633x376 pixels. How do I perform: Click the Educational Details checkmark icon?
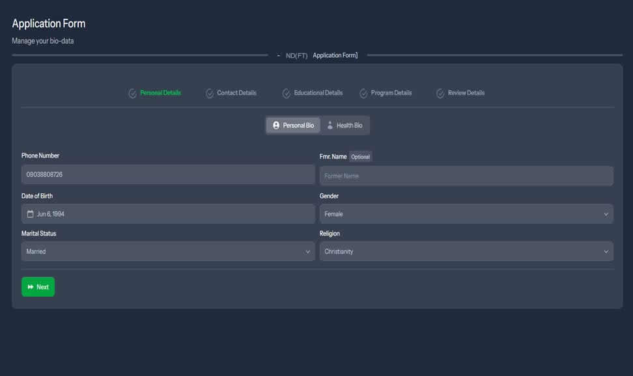click(287, 93)
